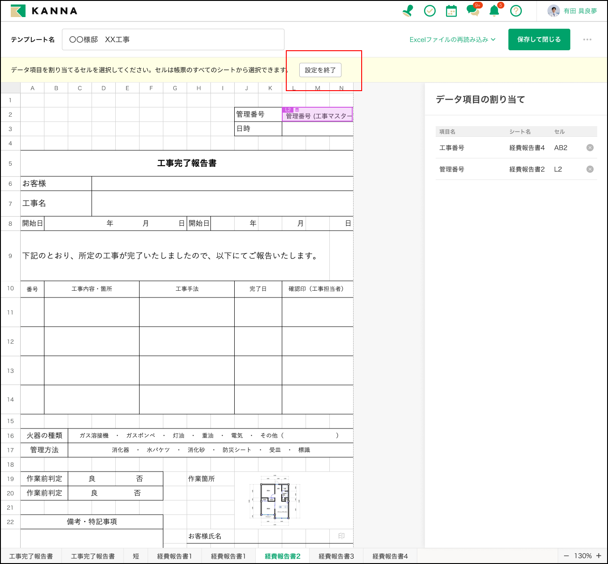Open the calendar icon in the header
The width and height of the screenshot is (608, 564).
451,11
